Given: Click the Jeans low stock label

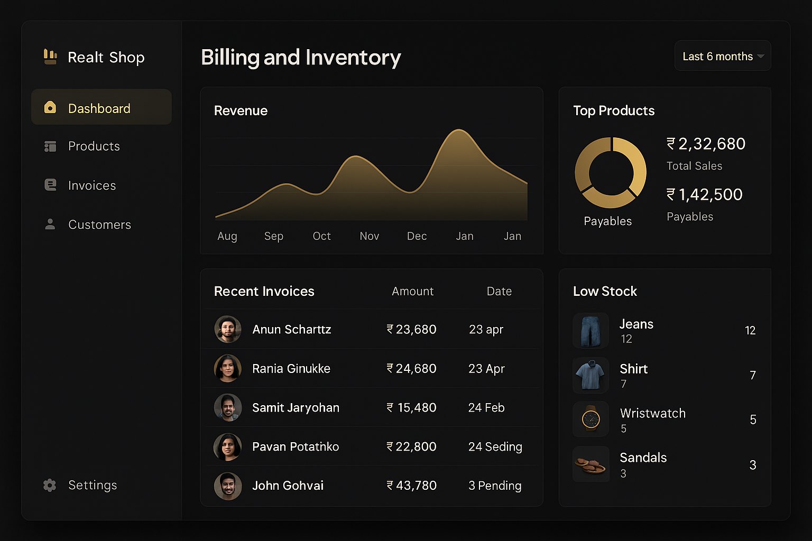Looking at the screenshot, I should coord(636,324).
